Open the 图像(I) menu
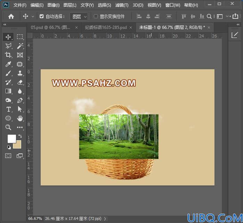The width and height of the screenshot is (243, 223). (54, 5)
